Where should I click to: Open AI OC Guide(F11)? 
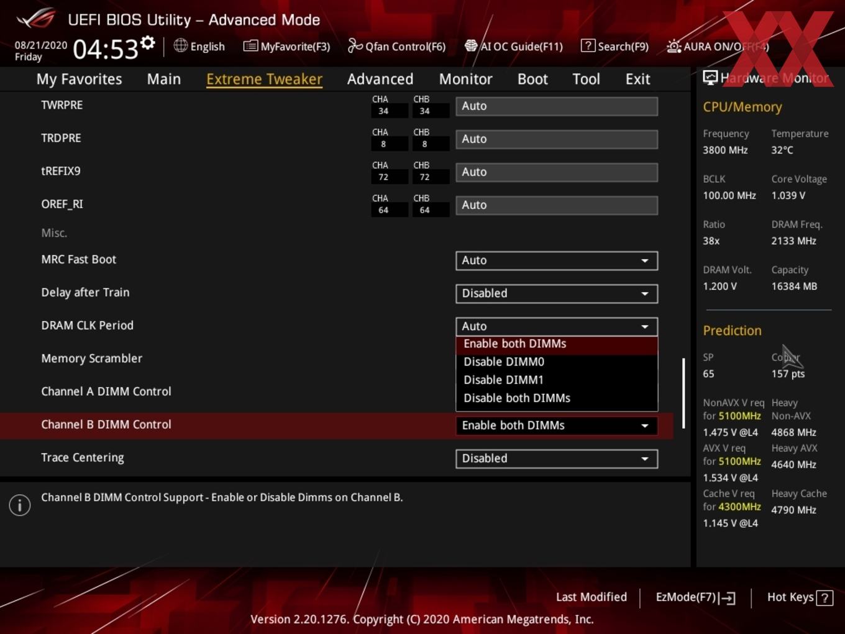521,47
